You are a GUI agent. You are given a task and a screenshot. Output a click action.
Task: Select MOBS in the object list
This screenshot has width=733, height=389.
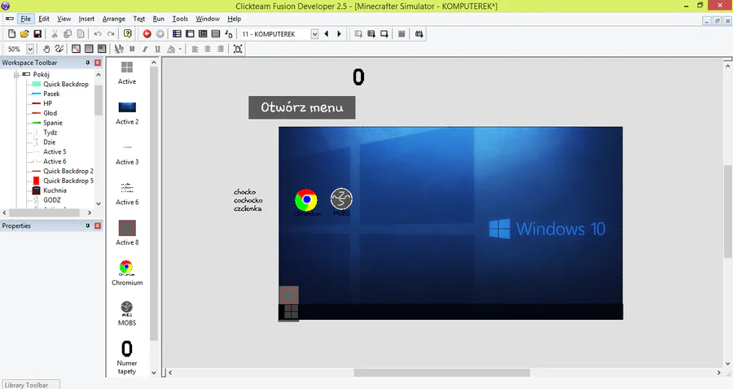127,313
